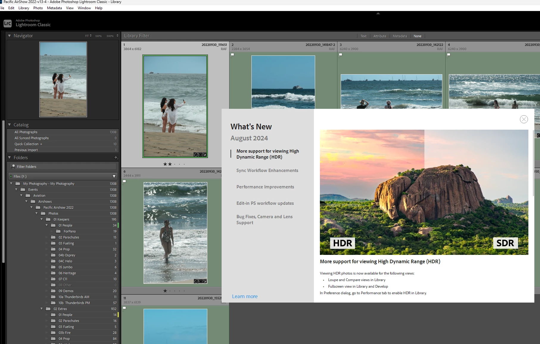Click the plus icon in Folders header
Viewport: 540px width, 344px height.
pyautogui.click(x=116, y=157)
